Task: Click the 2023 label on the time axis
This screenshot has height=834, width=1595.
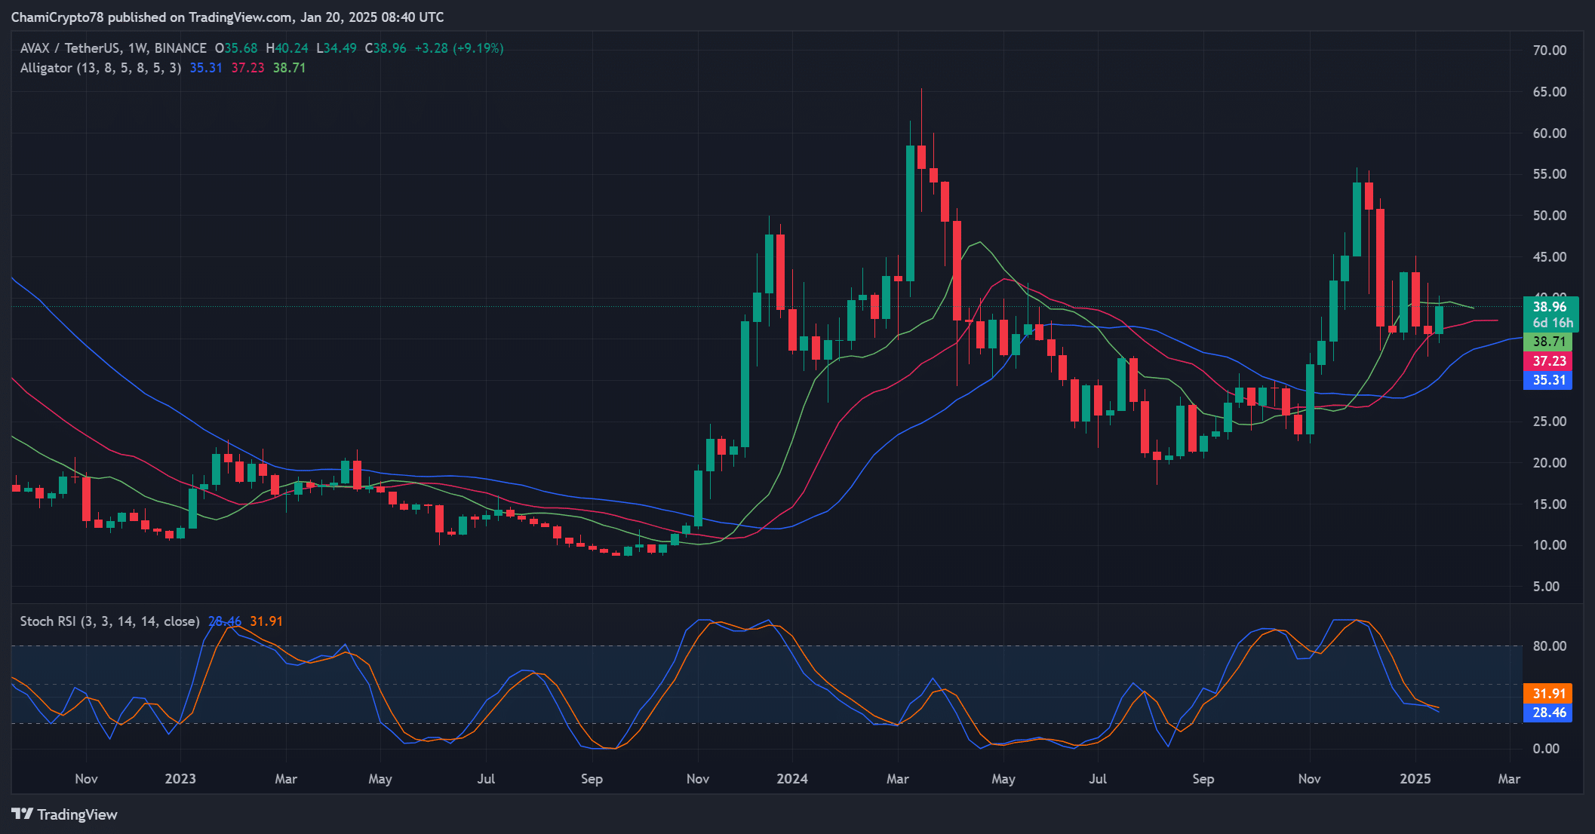Action: click(180, 779)
